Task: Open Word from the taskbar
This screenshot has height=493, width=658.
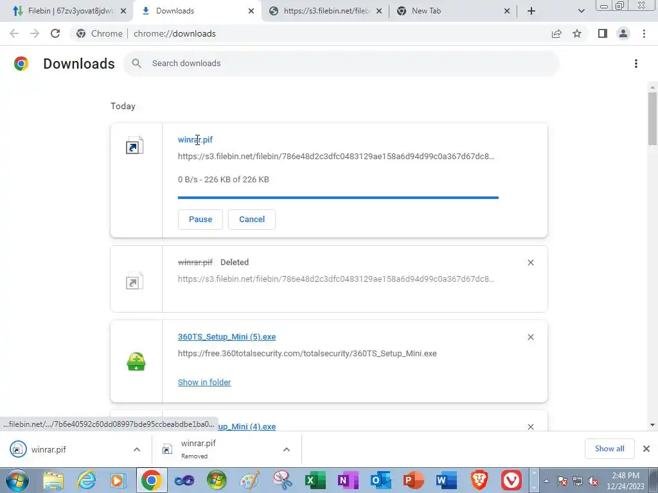Action: [446, 480]
